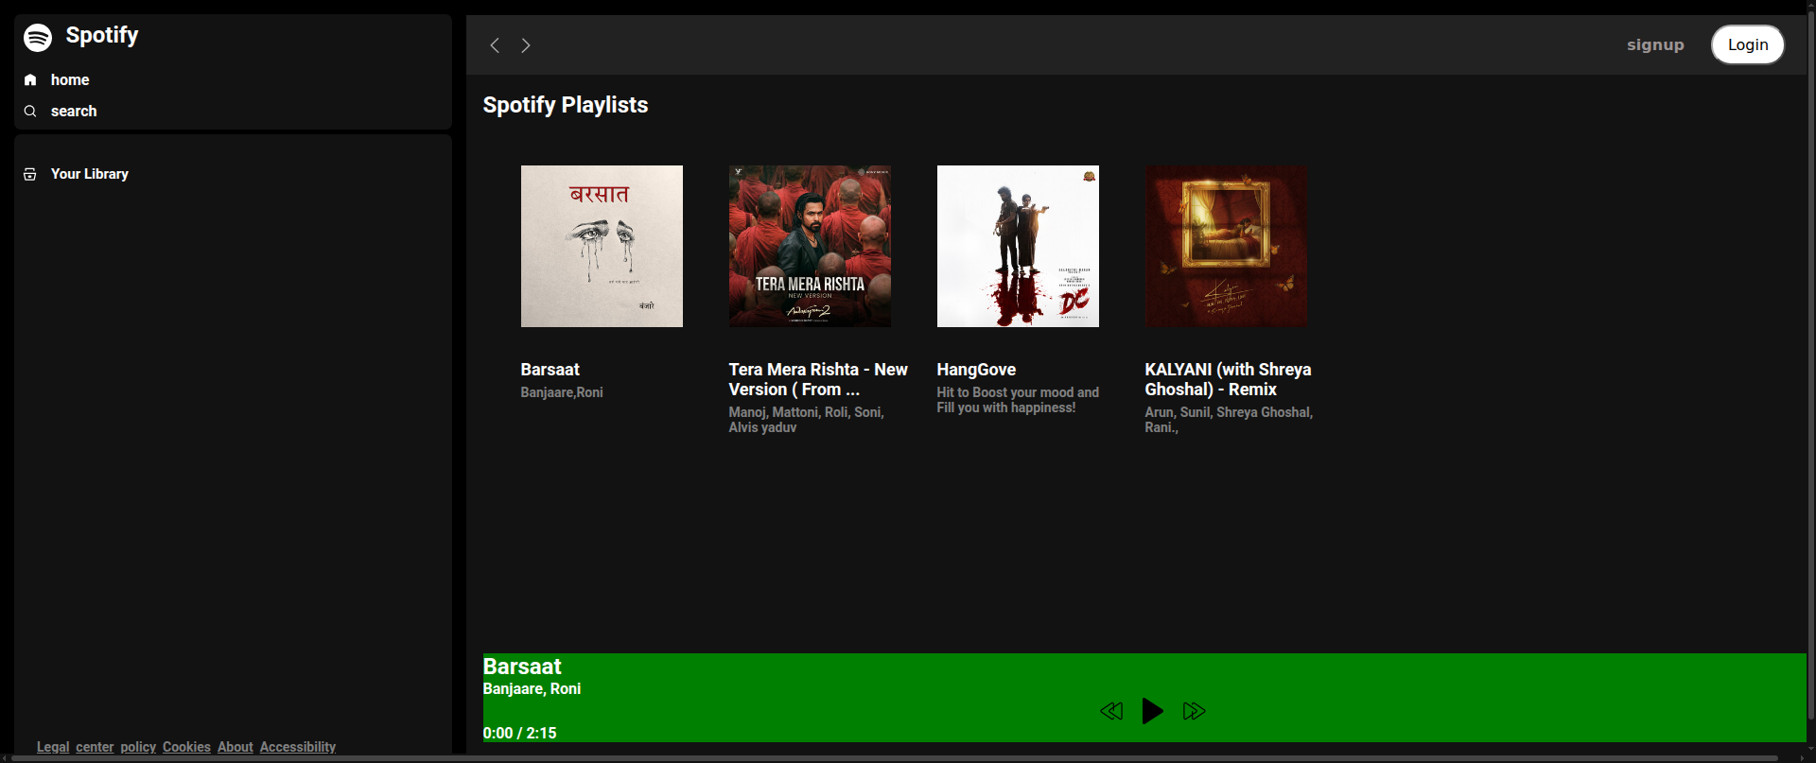Click the Manoj, Mattoni, Roli artists text
Image resolution: width=1816 pixels, height=763 pixels.
pos(806,420)
